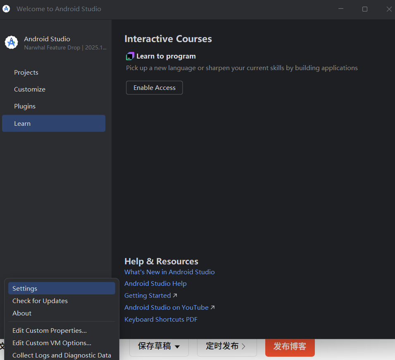Switch to the Plugins section
Screen dimensions: 395x360
[25, 106]
